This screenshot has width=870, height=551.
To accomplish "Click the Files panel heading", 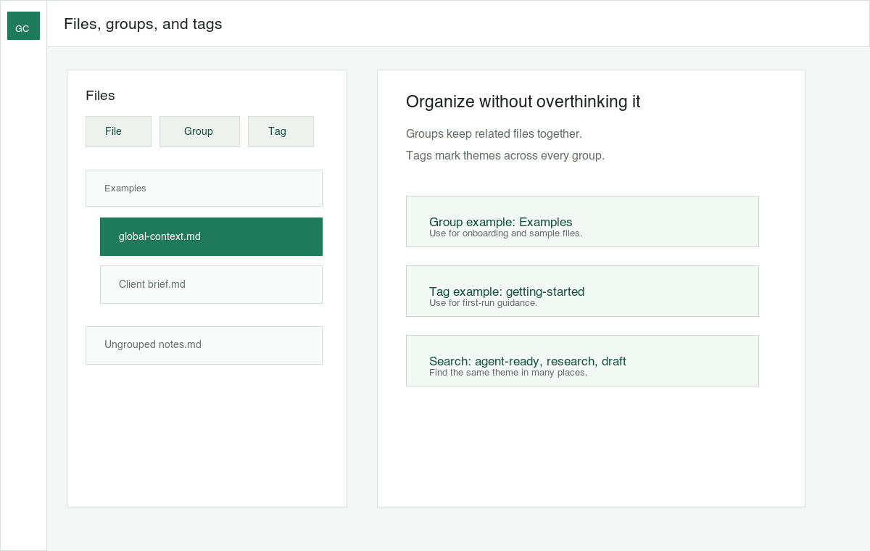I will coord(100,96).
